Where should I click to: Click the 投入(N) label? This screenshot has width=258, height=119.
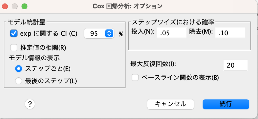[143, 32]
